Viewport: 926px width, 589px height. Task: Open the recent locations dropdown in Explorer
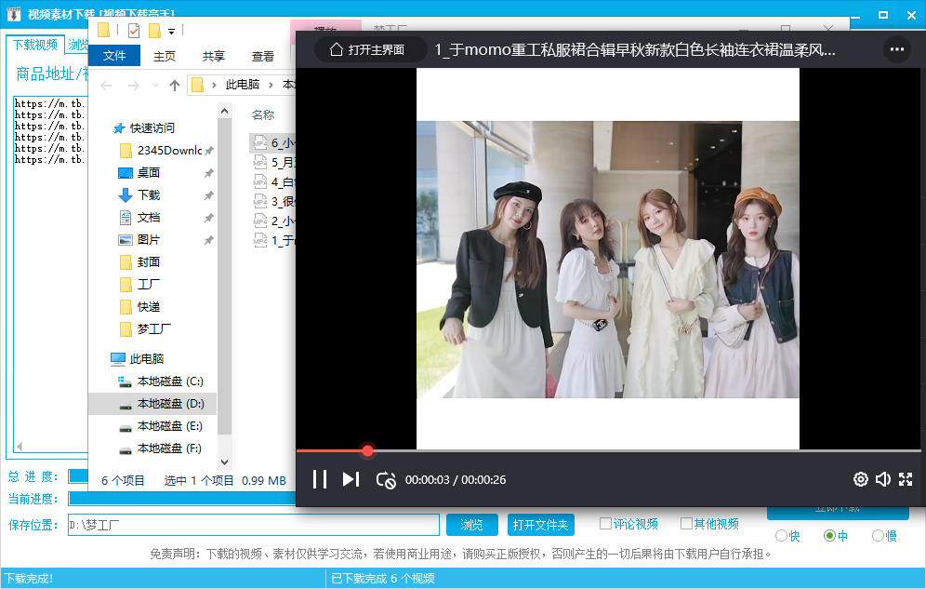click(x=155, y=86)
